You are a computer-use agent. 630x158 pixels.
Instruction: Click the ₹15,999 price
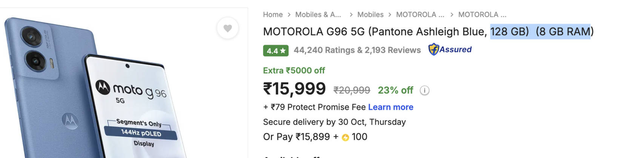294,89
